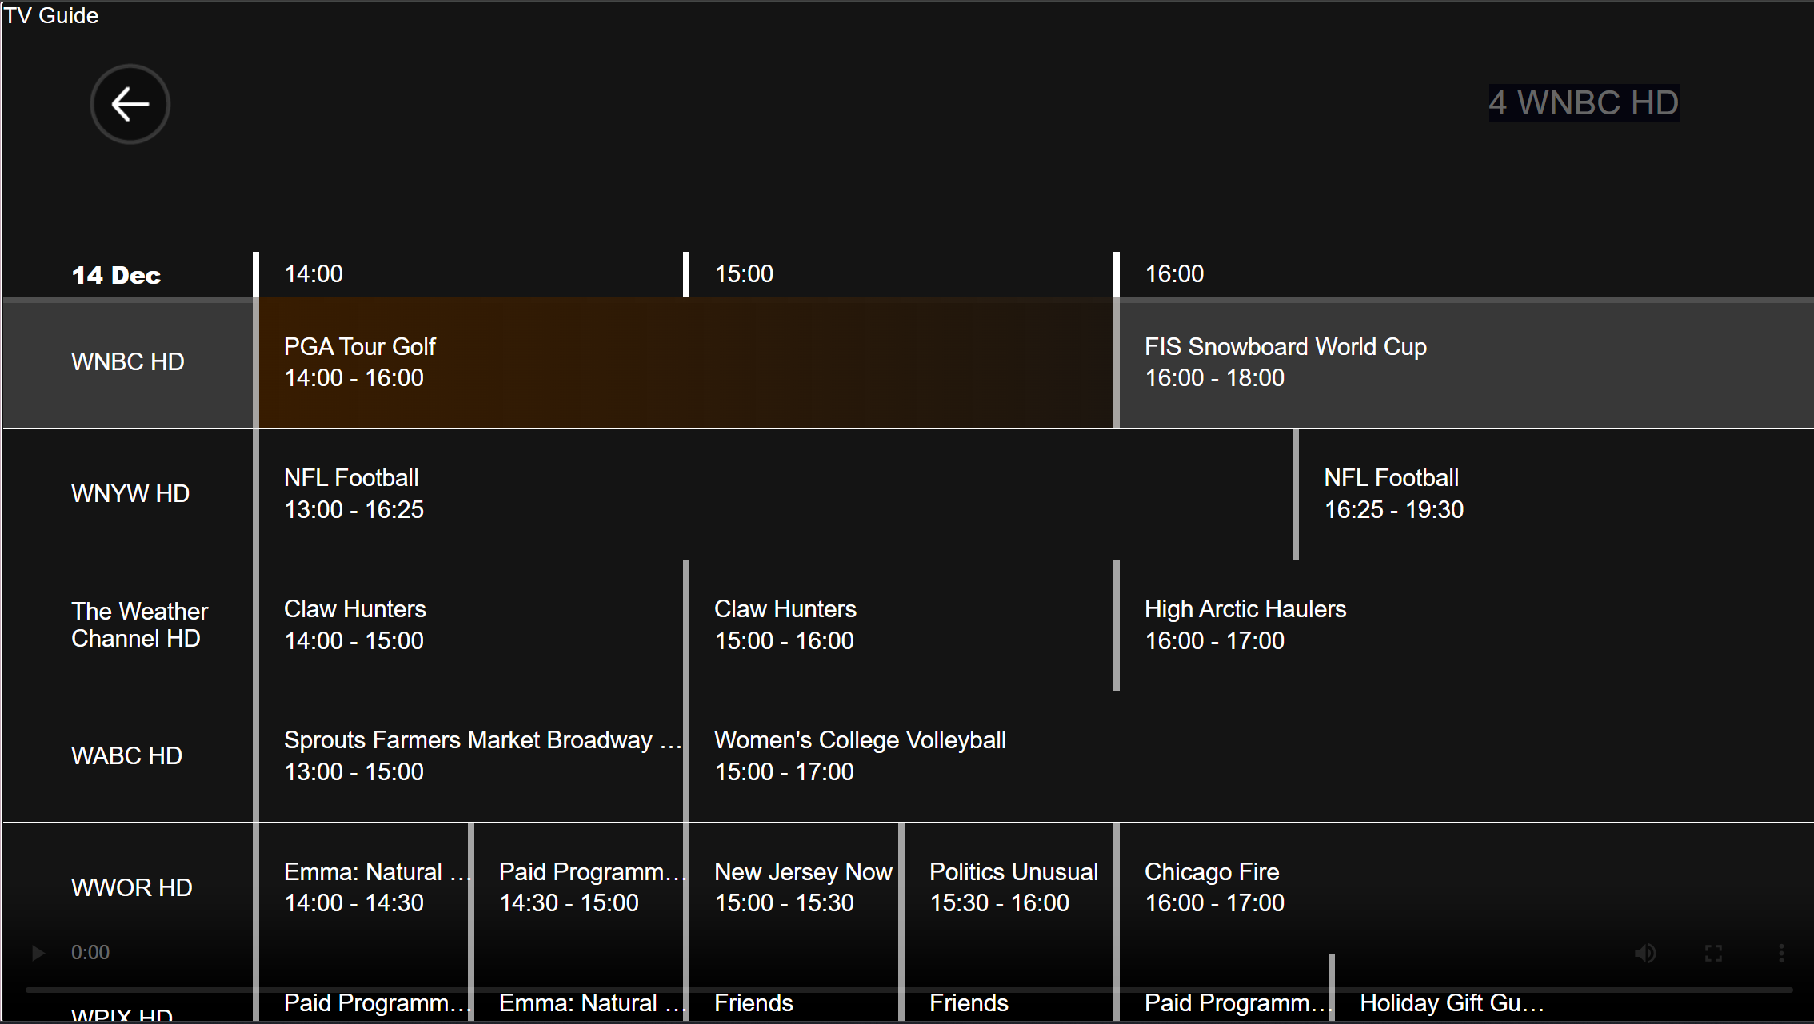Select the WNYW HD channel
The height and width of the screenshot is (1024, 1814).
[130, 494]
